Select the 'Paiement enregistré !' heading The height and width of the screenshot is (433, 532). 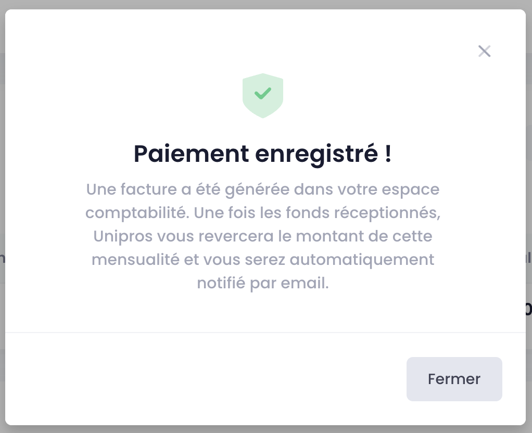coord(262,154)
